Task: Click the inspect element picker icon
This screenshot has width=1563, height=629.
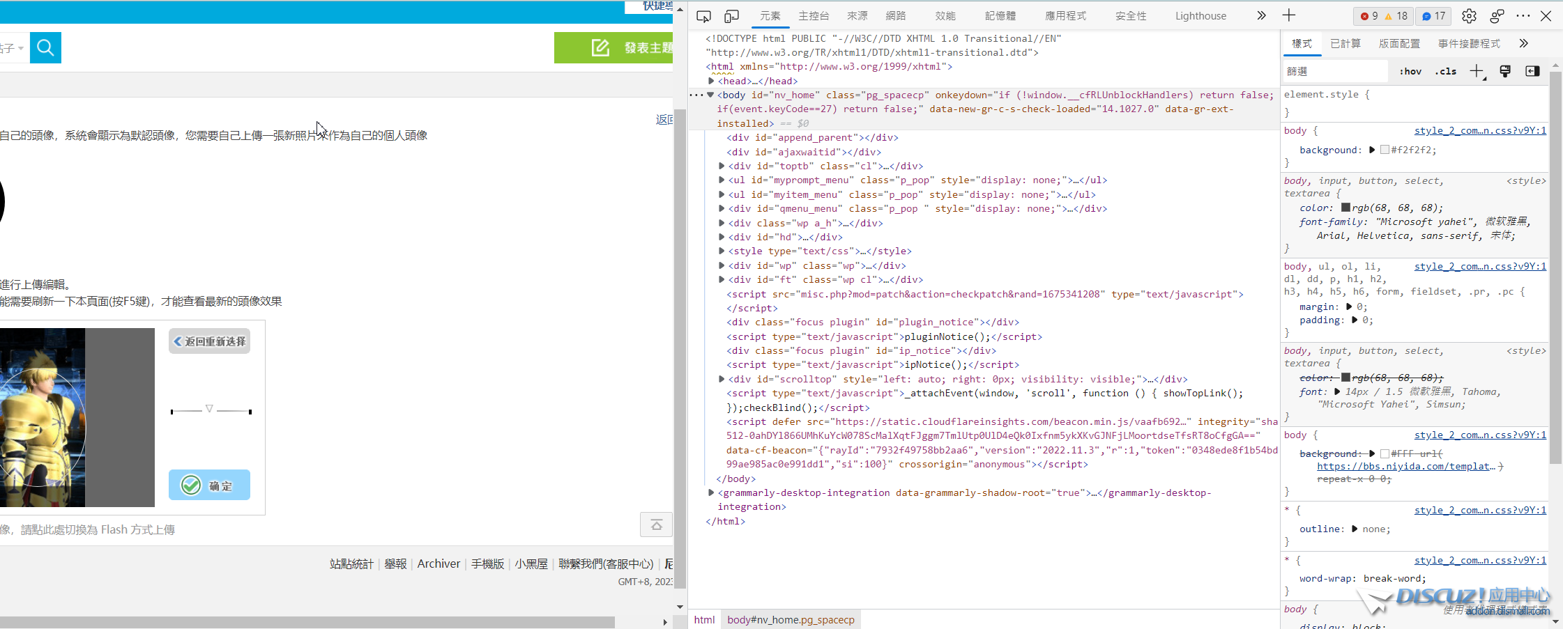Action: tap(703, 16)
